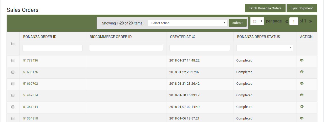324x122 pixels.
Task: Go to previous page arrow
Action: click(x=287, y=21)
